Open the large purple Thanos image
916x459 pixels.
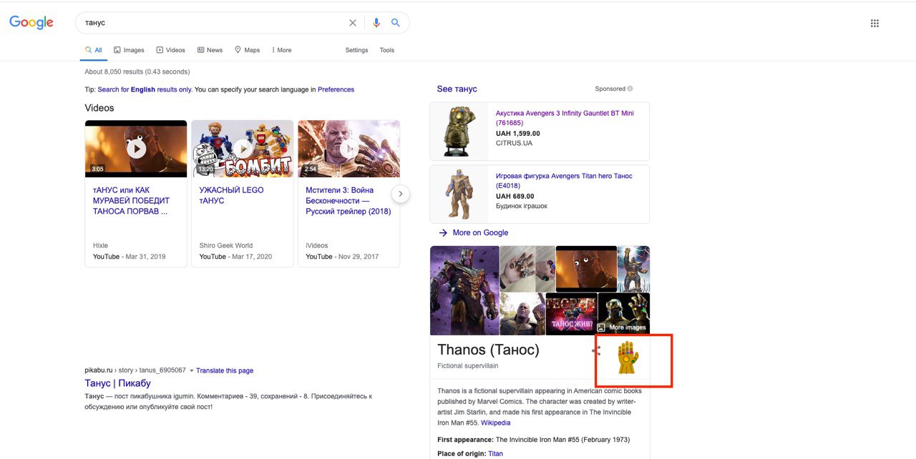point(464,290)
